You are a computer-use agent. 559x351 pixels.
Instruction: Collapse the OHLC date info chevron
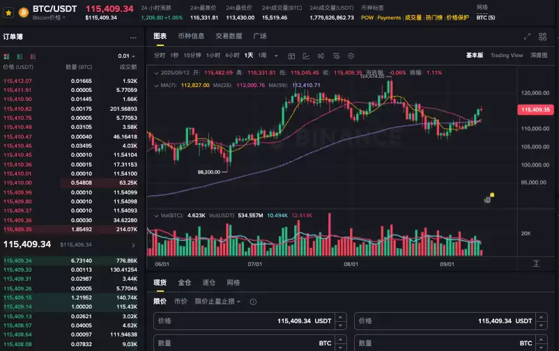point(156,73)
